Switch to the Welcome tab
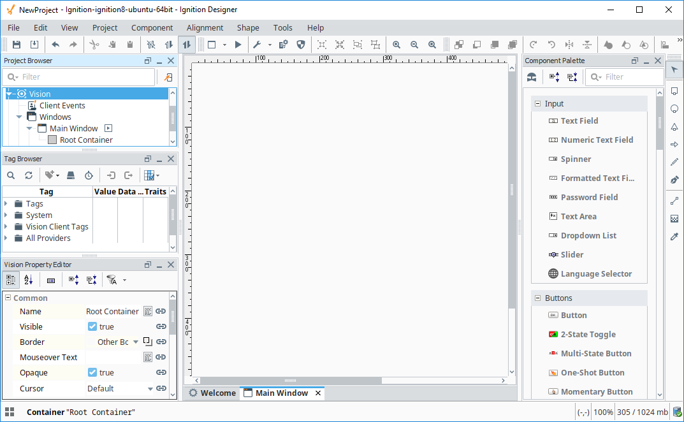The width and height of the screenshot is (684, 422). (212, 393)
